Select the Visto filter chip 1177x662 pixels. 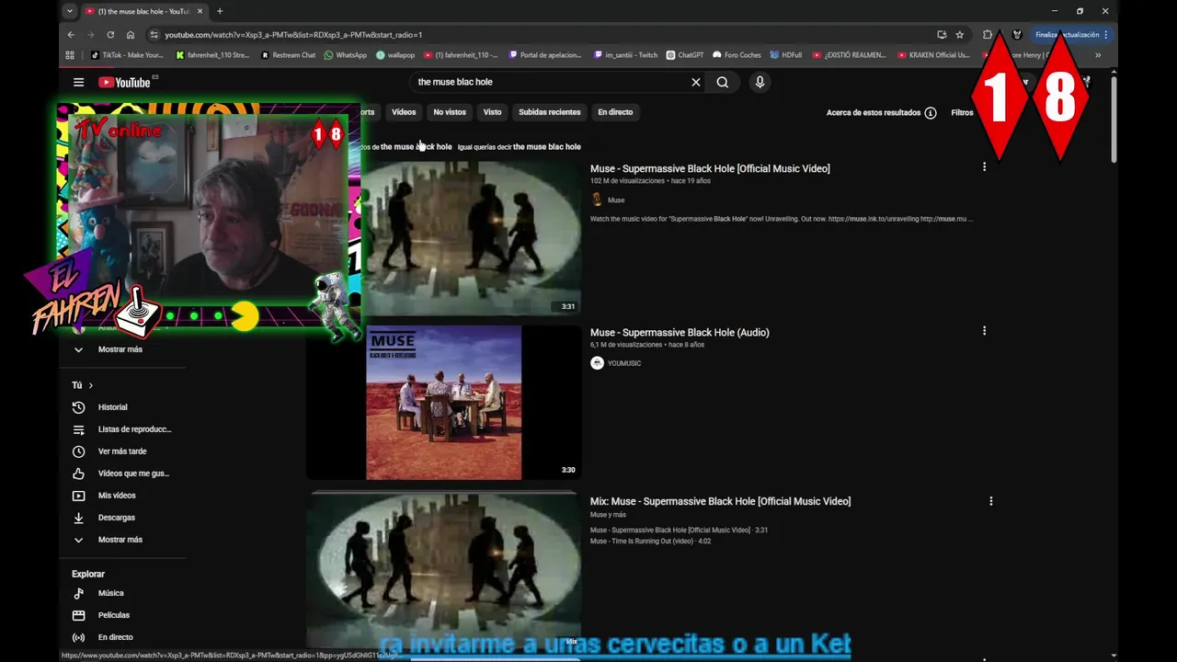click(x=493, y=112)
